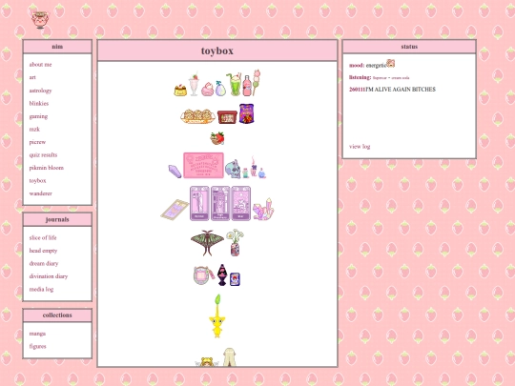Select the smoking pink potion vial
The height and width of the screenshot is (386, 515).
[x=254, y=167]
